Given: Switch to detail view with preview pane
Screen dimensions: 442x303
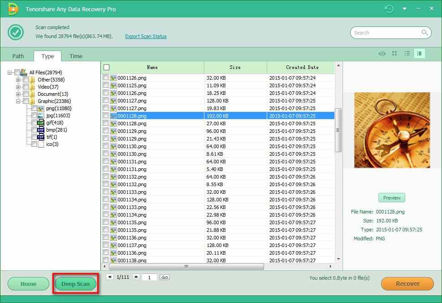Looking at the screenshot, I should click(x=420, y=53).
